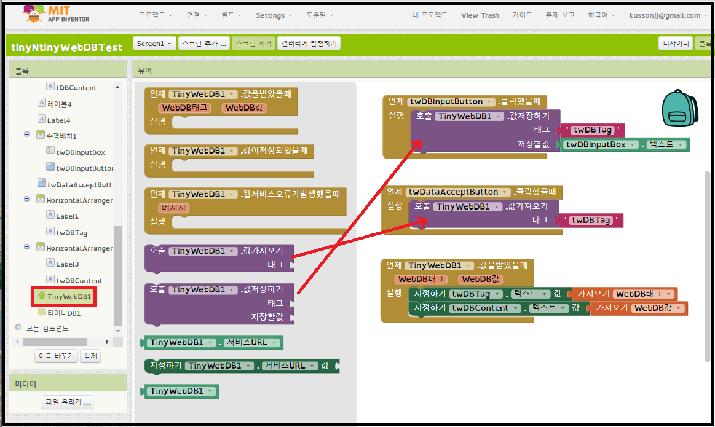Select 호출 TinyWebDB1 값저장하기 drawer block
The width and height of the screenshot is (715, 427).
tap(219, 304)
